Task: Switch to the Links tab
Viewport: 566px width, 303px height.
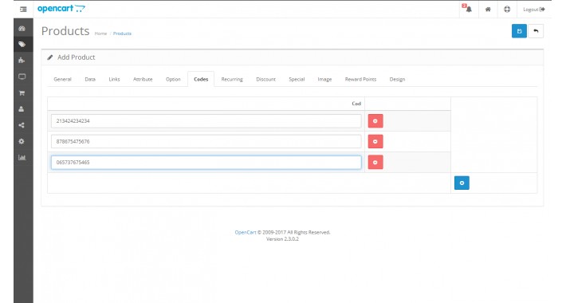Action: [114, 79]
